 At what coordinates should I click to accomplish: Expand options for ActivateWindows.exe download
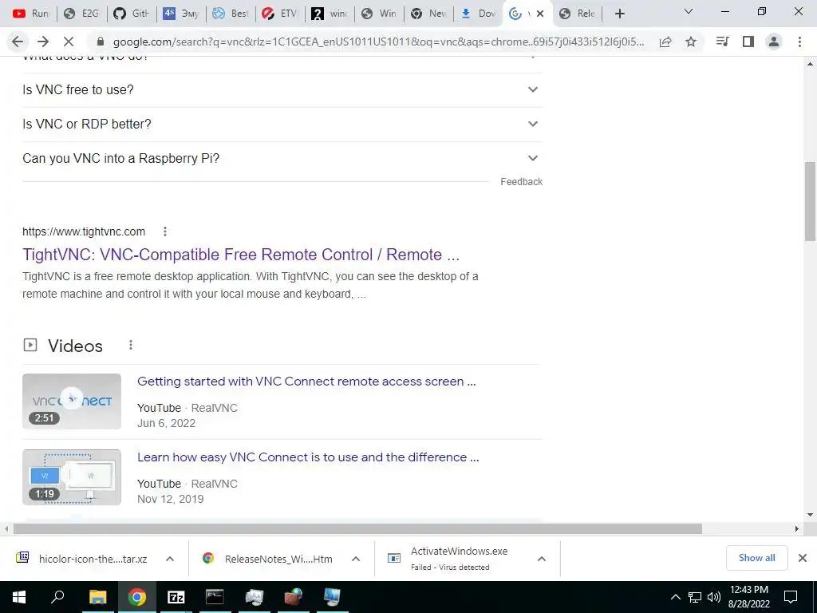point(542,559)
